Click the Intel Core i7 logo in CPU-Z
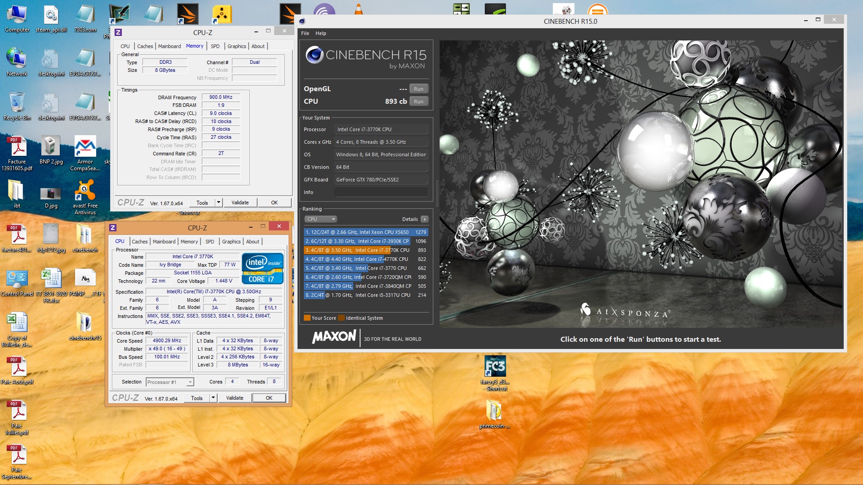863x485 pixels. 262,268
